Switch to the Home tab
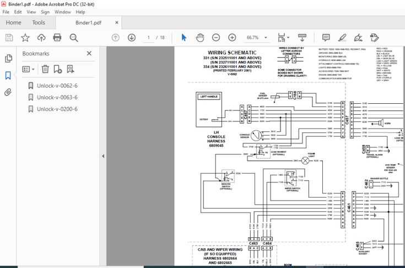The width and height of the screenshot is (405, 268). click(x=13, y=23)
